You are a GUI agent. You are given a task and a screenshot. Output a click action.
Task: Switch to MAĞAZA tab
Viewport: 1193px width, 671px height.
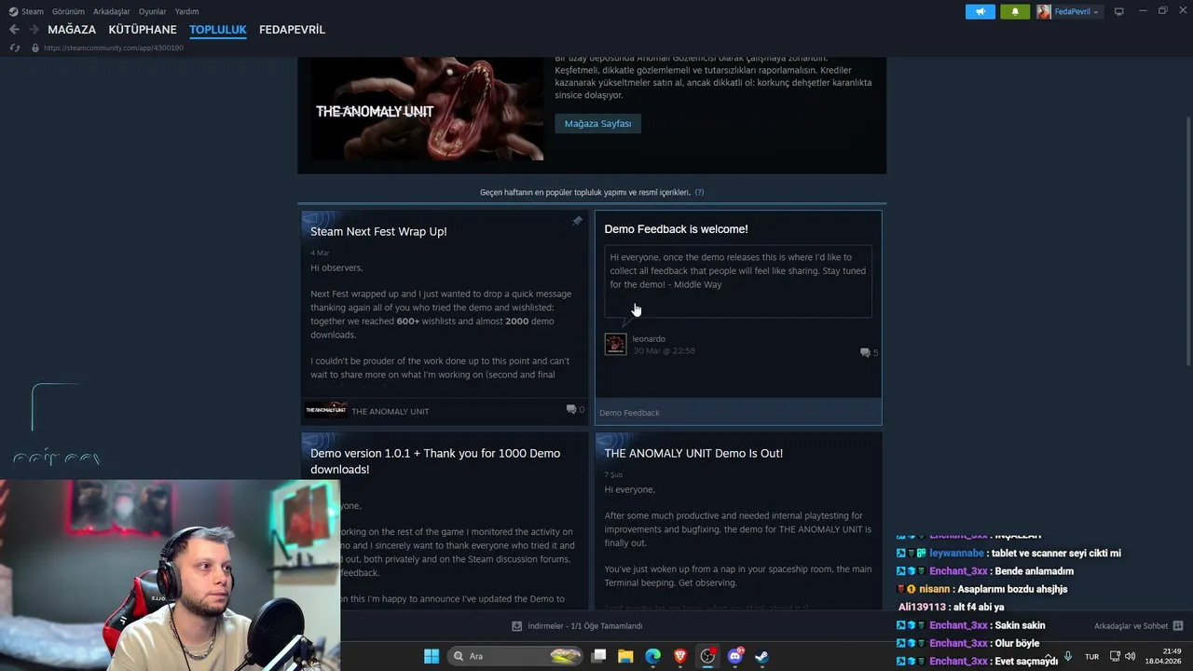point(72,30)
